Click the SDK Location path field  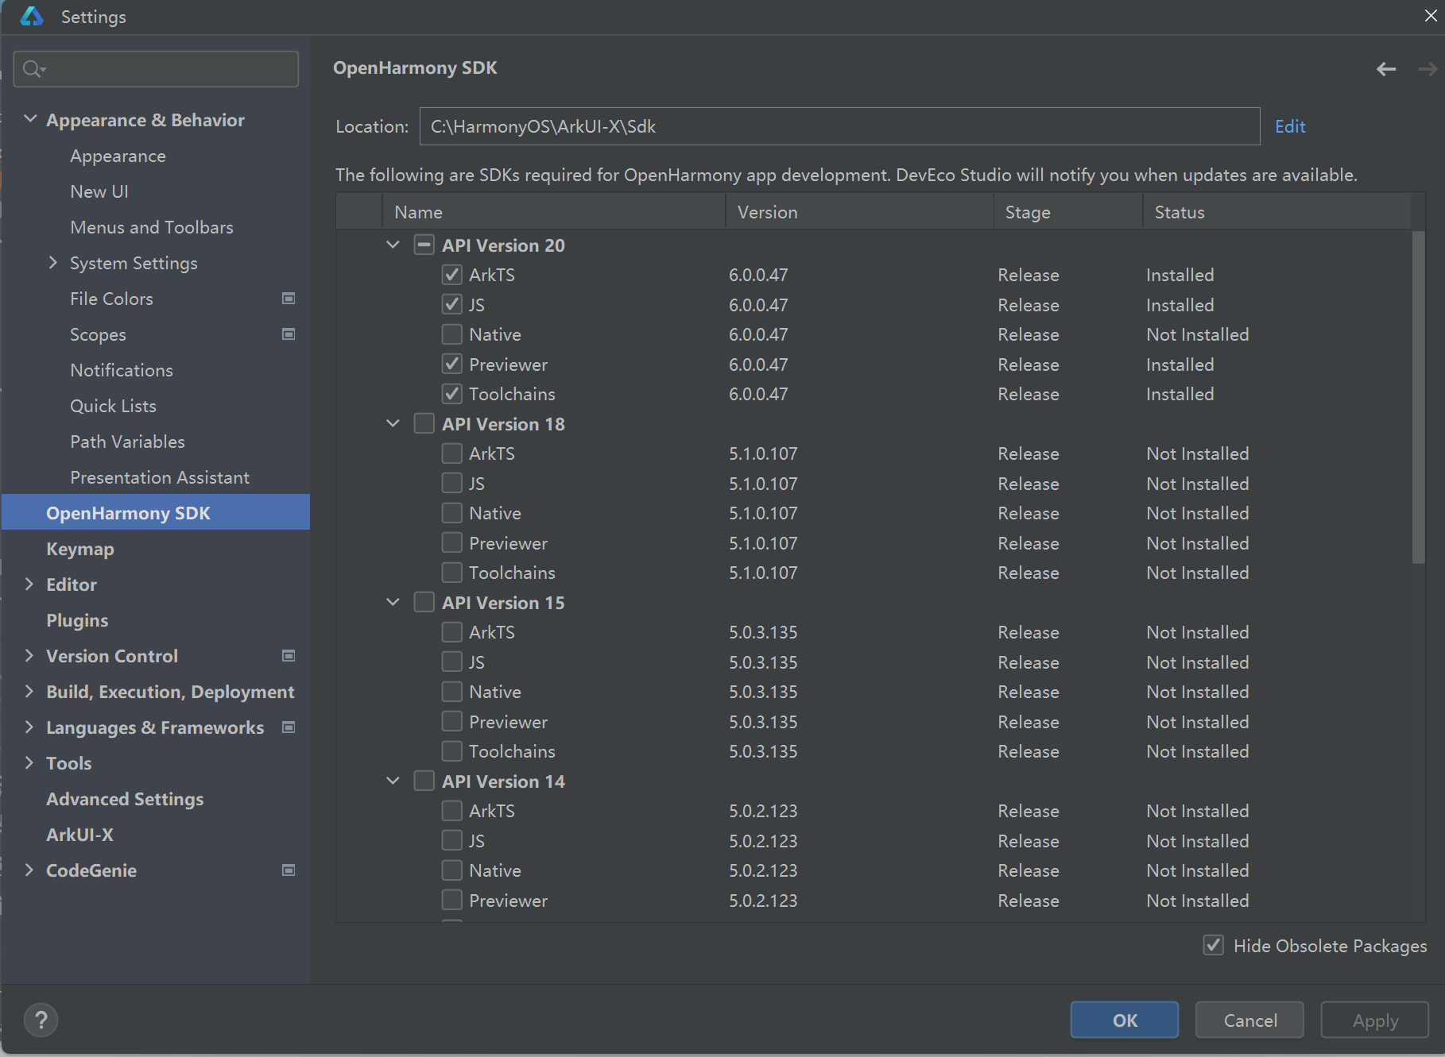(839, 126)
